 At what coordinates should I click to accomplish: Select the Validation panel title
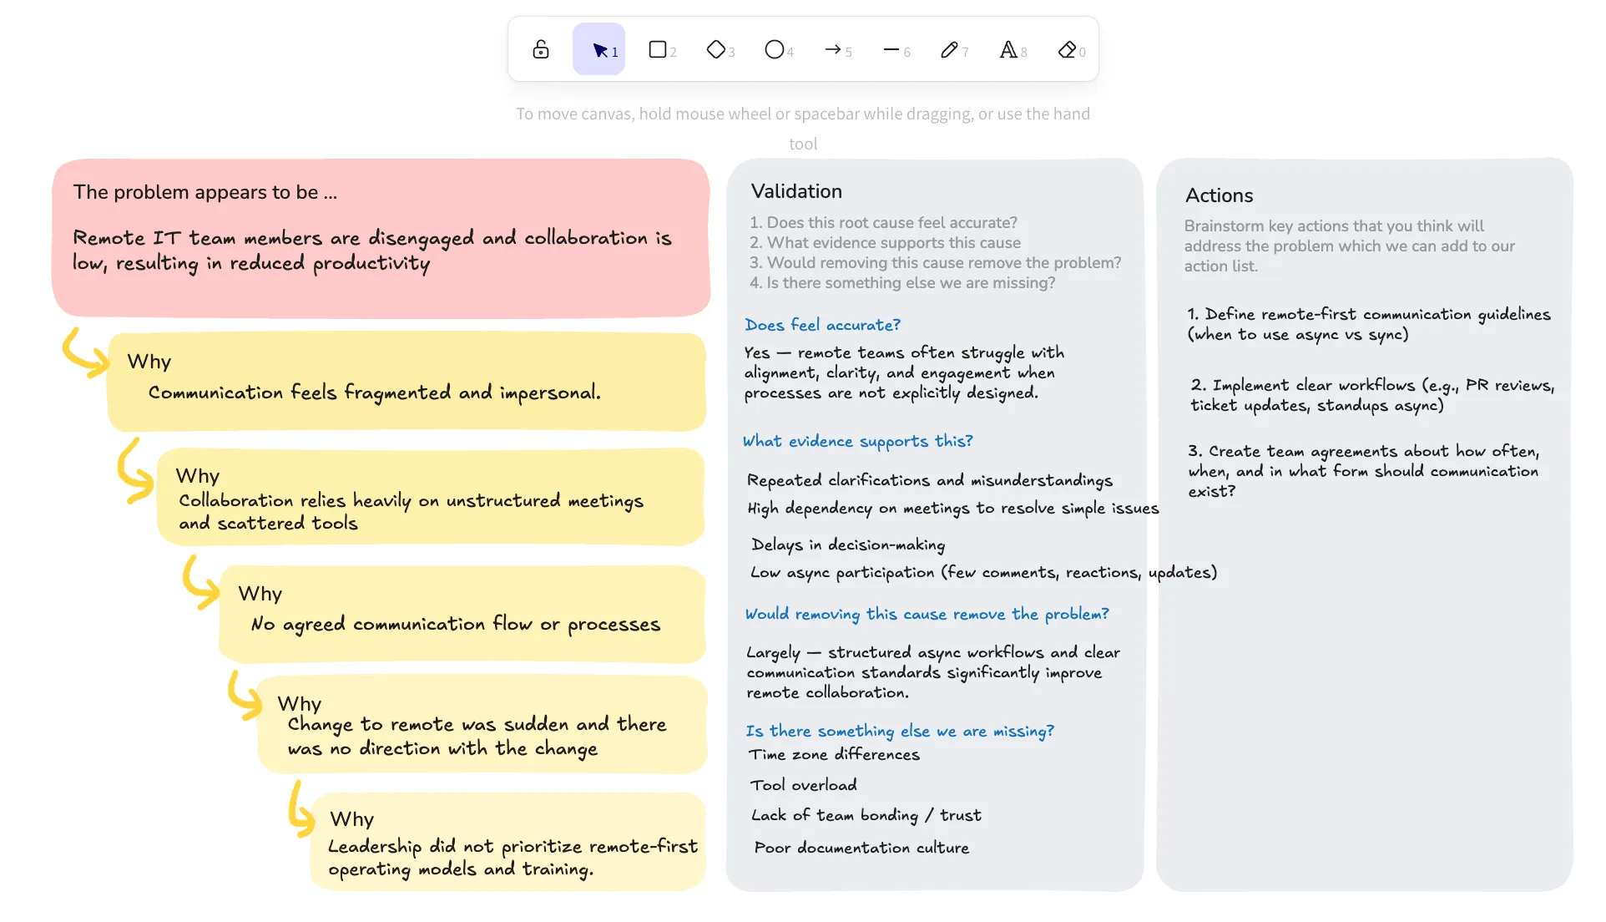point(796,191)
